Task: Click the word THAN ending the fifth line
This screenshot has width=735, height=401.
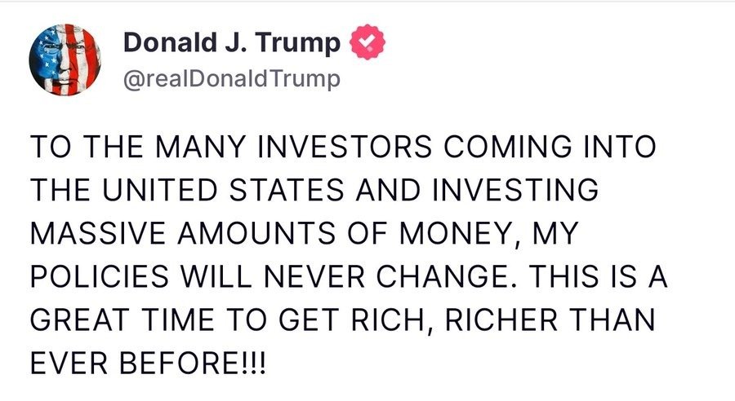Action: 612,320
